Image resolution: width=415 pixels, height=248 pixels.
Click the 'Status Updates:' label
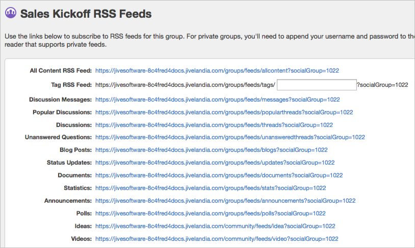[69, 163]
